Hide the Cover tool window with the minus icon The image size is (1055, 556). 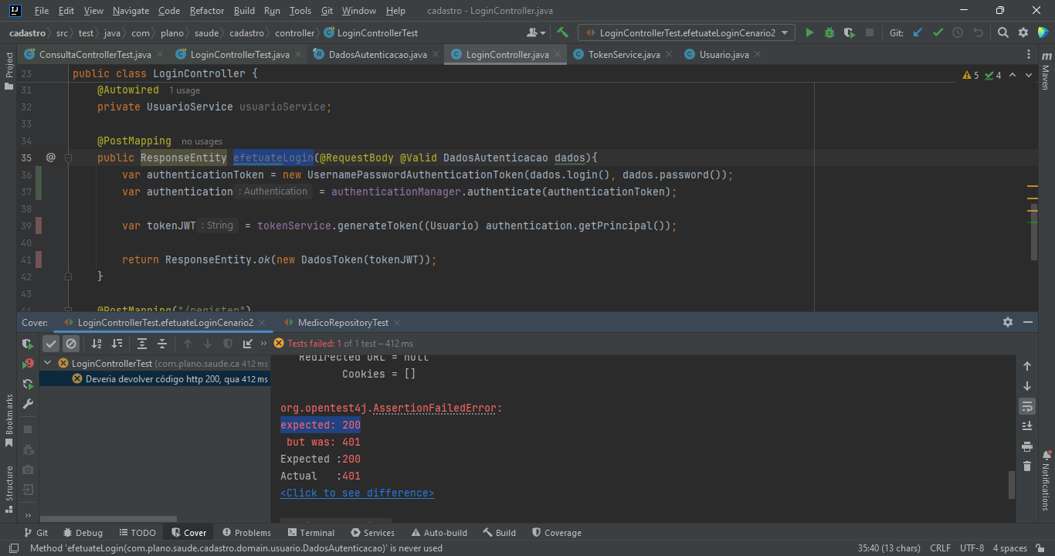coord(1028,322)
